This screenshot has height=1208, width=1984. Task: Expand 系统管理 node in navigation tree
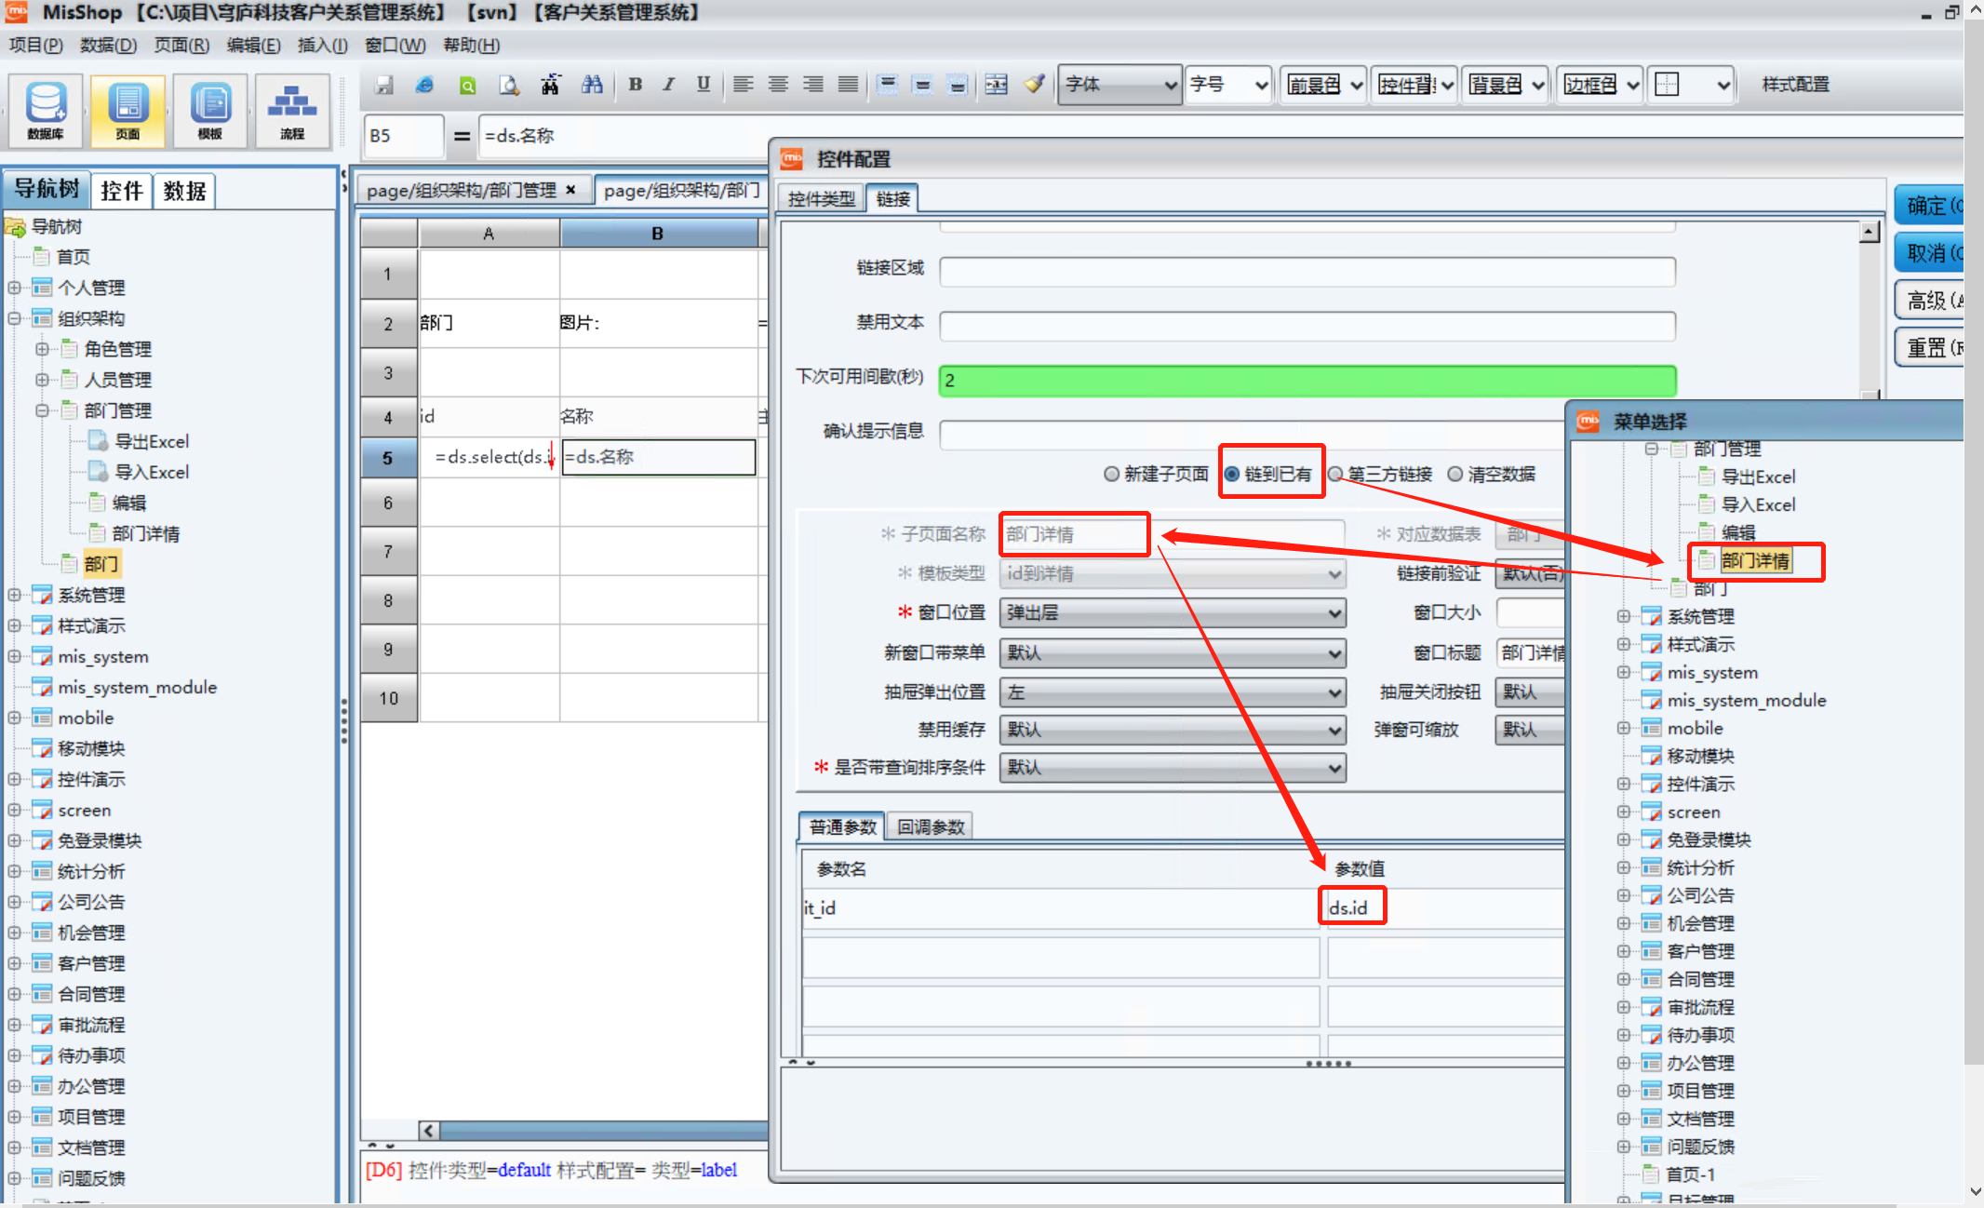pyautogui.click(x=14, y=595)
